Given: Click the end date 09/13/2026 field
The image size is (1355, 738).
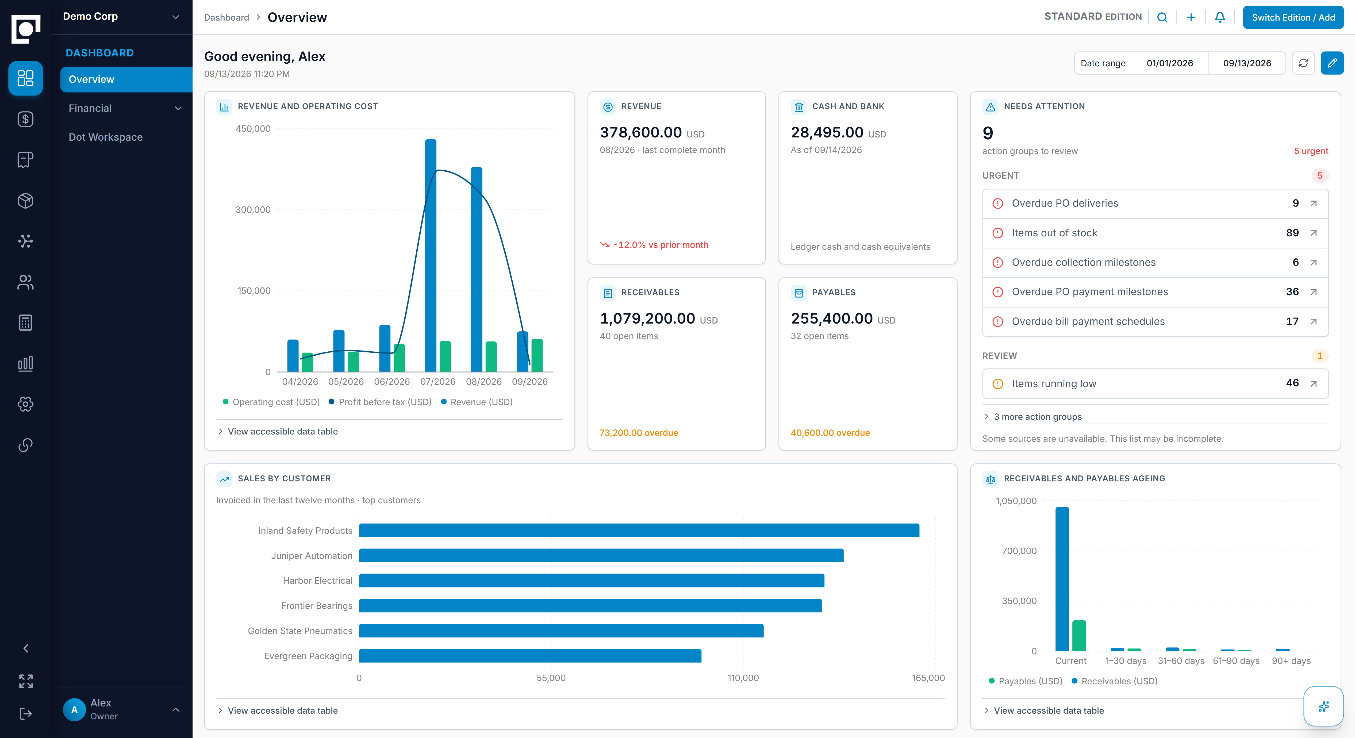Looking at the screenshot, I should click(1247, 63).
